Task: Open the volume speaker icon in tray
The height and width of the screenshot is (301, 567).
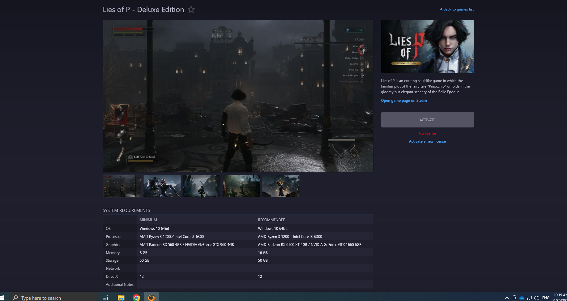Action: click(x=536, y=298)
